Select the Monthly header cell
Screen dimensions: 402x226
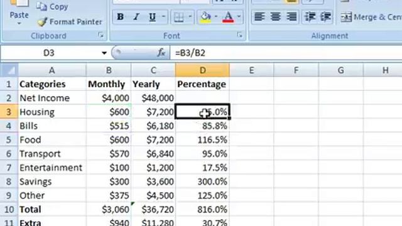click(x=109, y=84)
